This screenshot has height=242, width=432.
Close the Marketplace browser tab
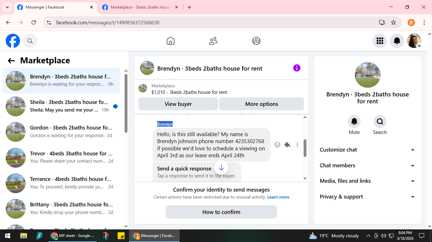click(x=176, y=7)
